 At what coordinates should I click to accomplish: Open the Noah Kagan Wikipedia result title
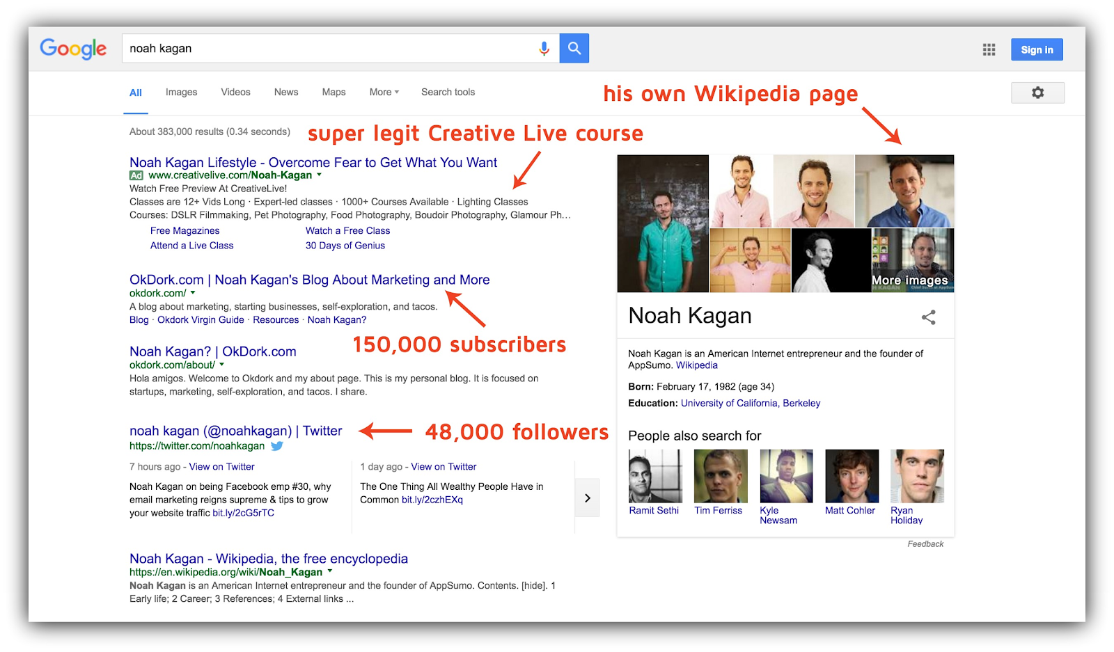point(268,559)
